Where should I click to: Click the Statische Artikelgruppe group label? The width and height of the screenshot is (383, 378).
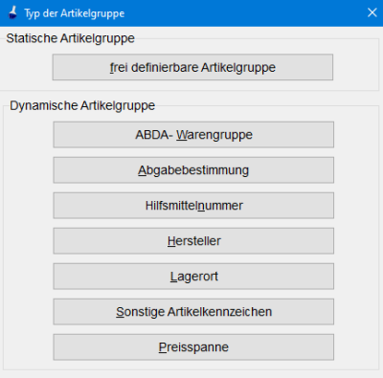click(x=71, y=38)
